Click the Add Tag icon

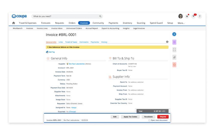click(47, 52)
